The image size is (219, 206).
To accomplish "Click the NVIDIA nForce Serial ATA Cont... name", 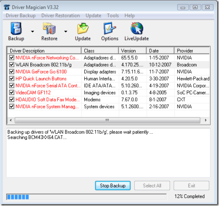I will point(48,85).
